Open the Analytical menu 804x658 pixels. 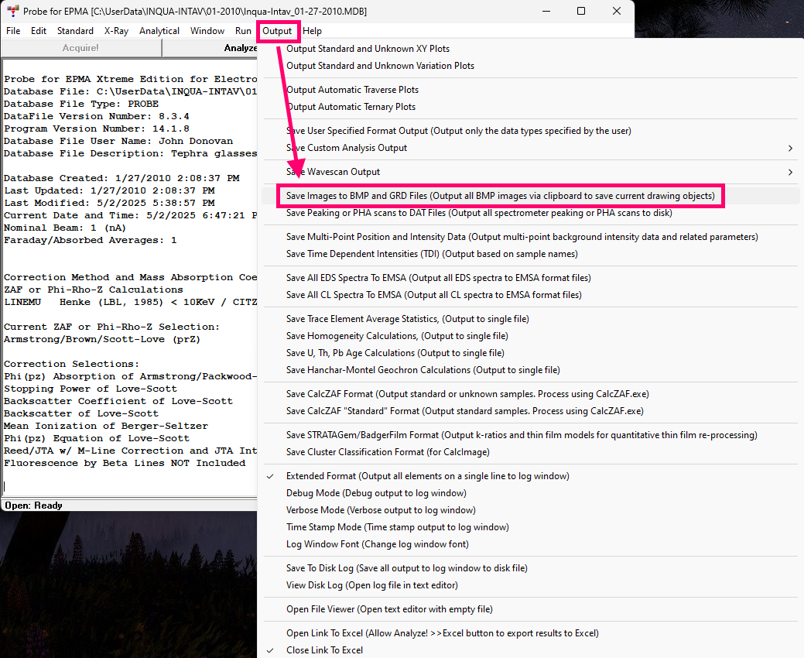159,31
